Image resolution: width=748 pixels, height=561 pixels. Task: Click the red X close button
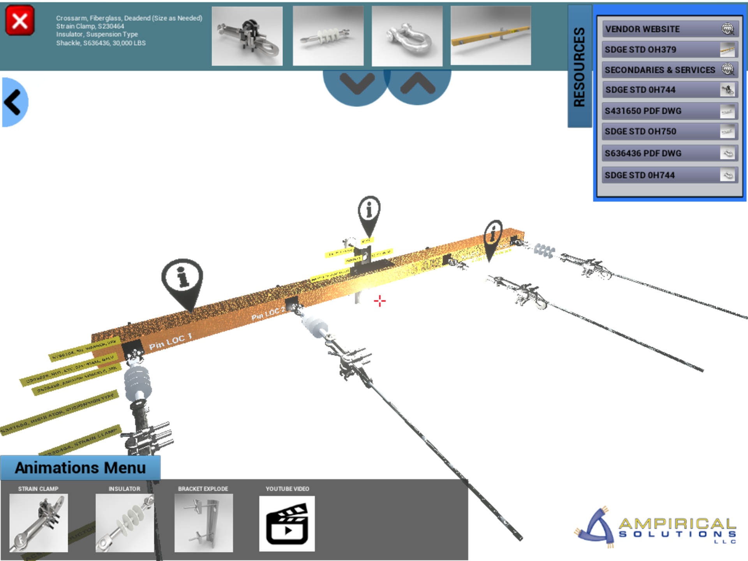click(x=20, y=20)
